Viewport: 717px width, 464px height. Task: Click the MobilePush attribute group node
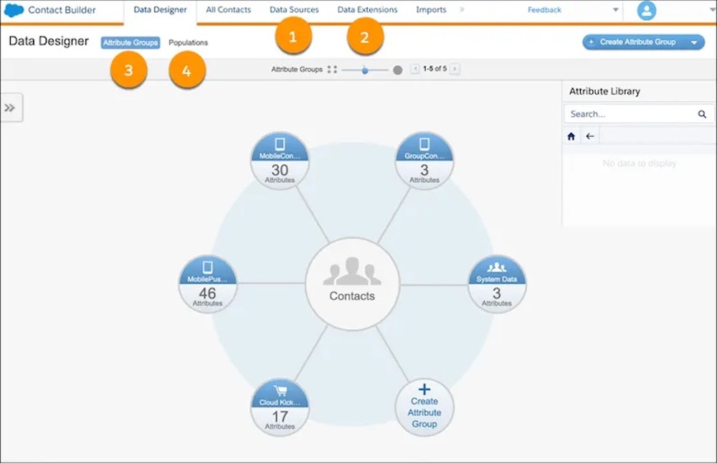click(207, 283)
